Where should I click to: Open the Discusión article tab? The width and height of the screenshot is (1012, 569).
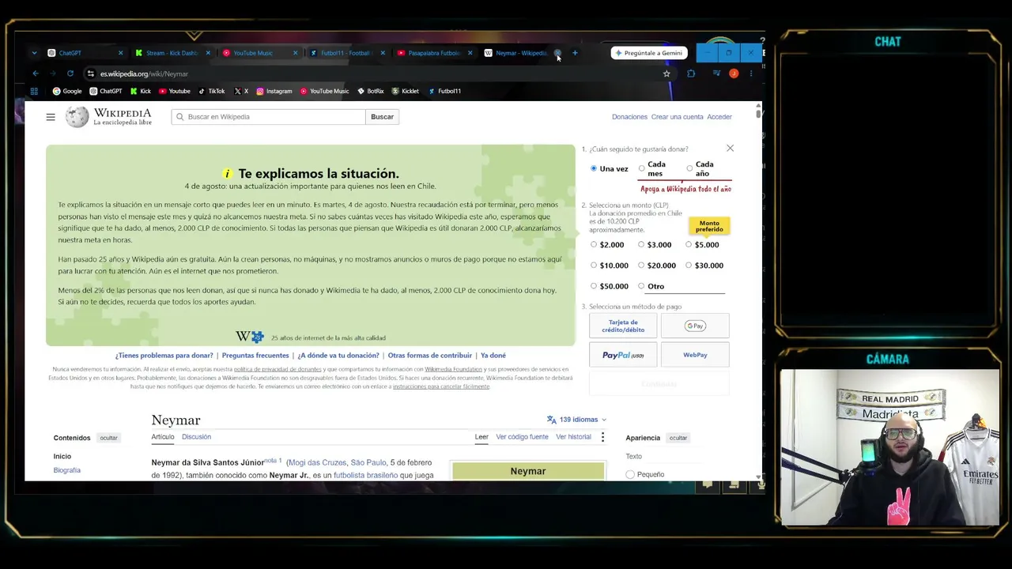pyautogui.click(x=196, y=437)
